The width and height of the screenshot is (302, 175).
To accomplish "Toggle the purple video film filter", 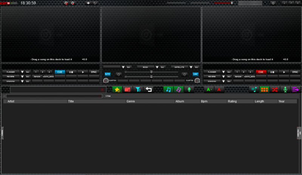I will click(x=179, y=90).
